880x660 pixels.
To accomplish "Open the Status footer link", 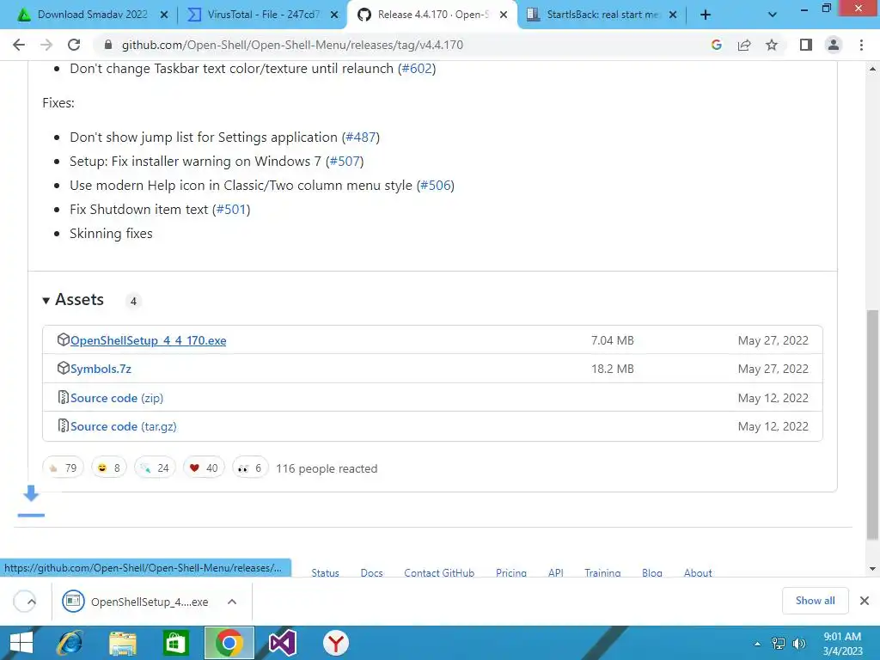I will pyautogui.click(x=326, y=572).
